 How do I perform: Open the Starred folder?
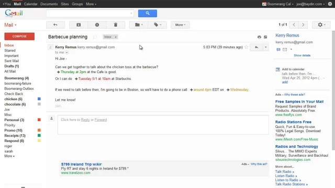click(10, 51)
